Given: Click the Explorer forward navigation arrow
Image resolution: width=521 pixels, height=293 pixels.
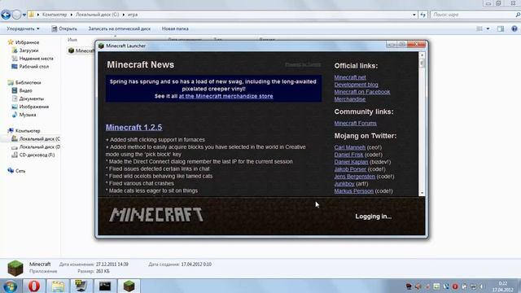Looking at the screenshot, I should (16, 15).
